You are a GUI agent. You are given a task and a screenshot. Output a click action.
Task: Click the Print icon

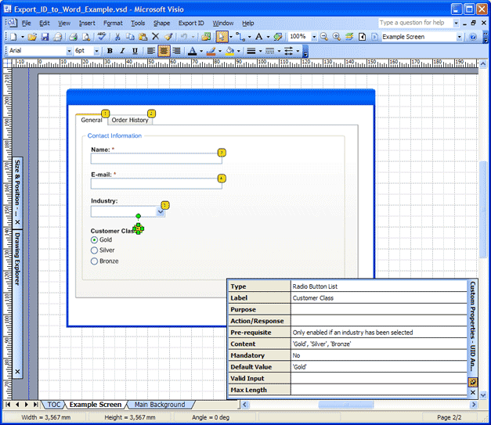click(73, 37)
